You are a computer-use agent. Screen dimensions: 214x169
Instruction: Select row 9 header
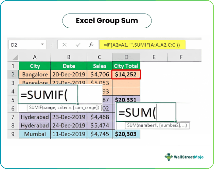coord(13,134)
